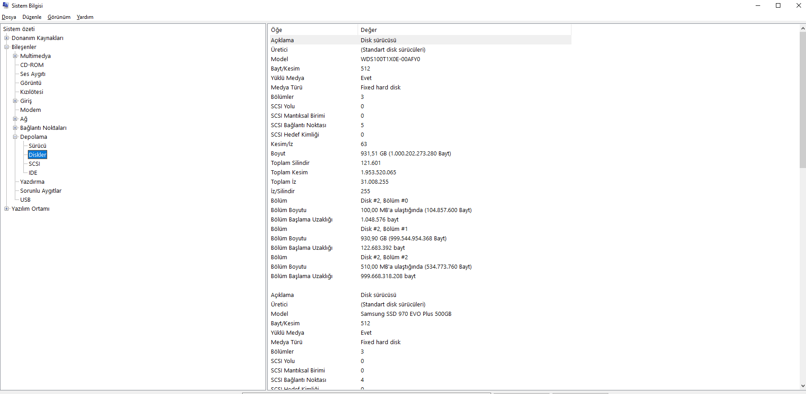Select the CD-ROM tree item
The height and width of the screenshot is (394, 806).
click(32, 65)
